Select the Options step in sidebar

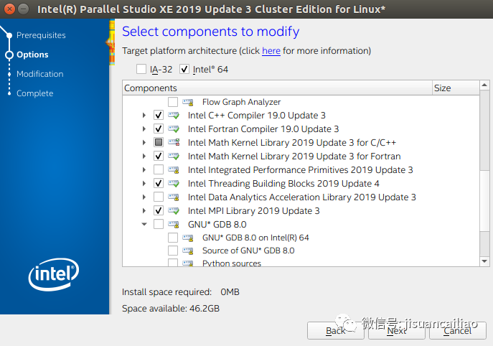(32, 55)
